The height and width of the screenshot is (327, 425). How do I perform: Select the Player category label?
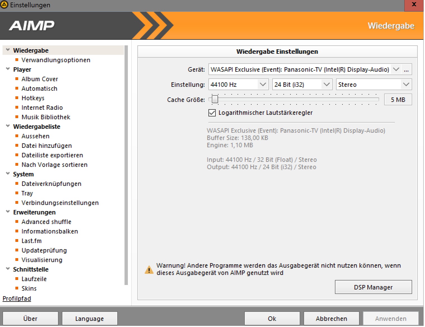tap(22, 70)
